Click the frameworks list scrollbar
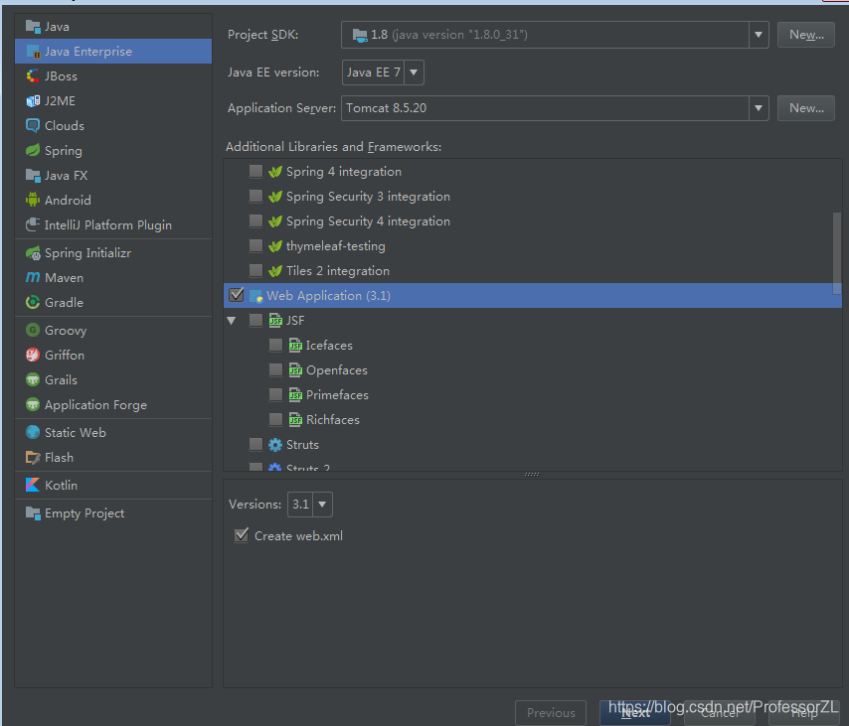The image size is (849, 726). [836, 252]
